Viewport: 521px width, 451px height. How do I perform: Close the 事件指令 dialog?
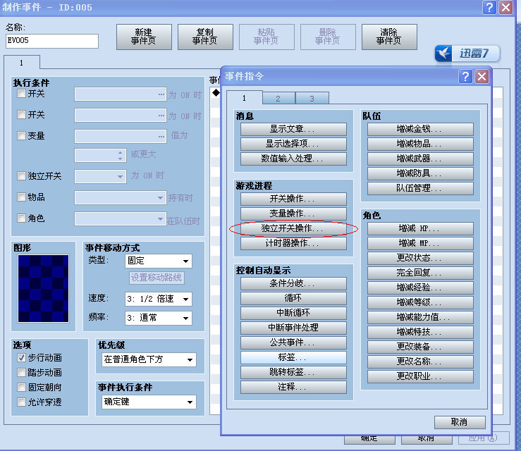(x=482, y=77)
